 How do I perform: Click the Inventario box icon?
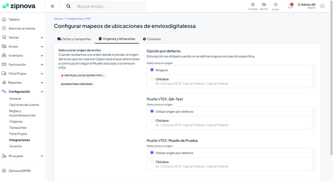pos(4,55)
